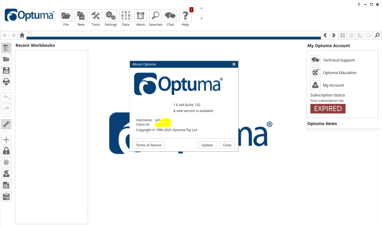Click the padlock sidebar icon
This screenshot has height=226, width=382.
(x=6, y=151)
